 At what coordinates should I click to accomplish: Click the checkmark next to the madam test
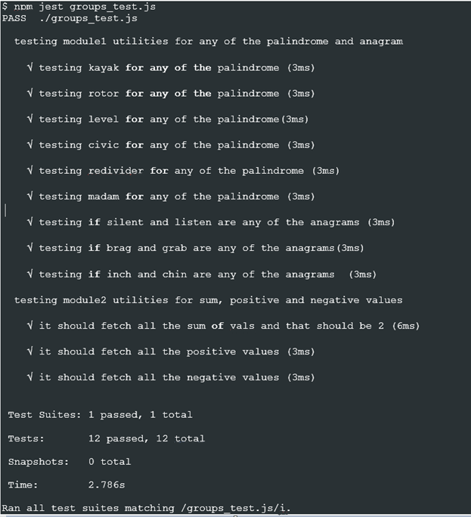(29, 196)
